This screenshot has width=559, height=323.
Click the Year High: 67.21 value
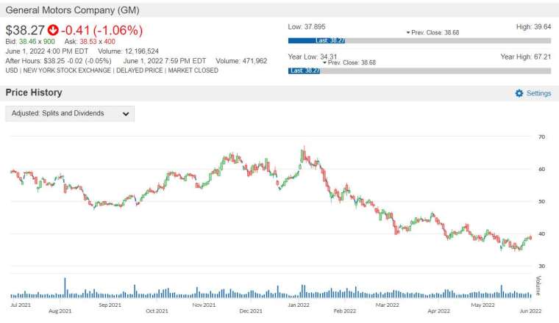[525, 57]
